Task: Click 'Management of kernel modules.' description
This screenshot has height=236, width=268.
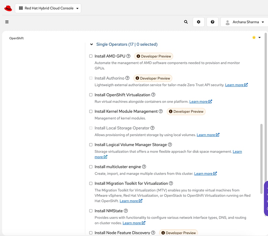Action: (120, 118)
